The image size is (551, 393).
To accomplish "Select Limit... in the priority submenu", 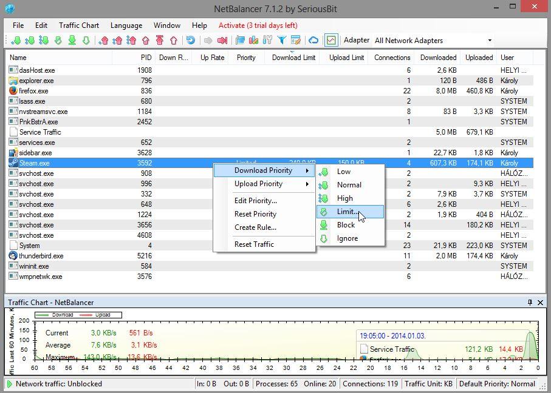I will tap(351, 212).
